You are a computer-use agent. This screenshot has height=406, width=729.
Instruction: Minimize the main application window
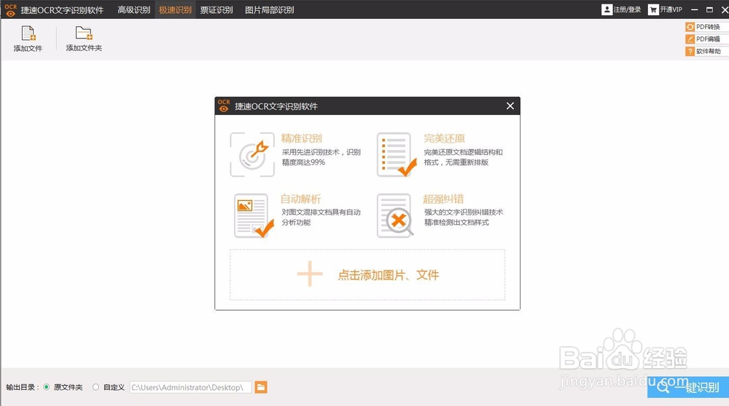pos(695,9)
